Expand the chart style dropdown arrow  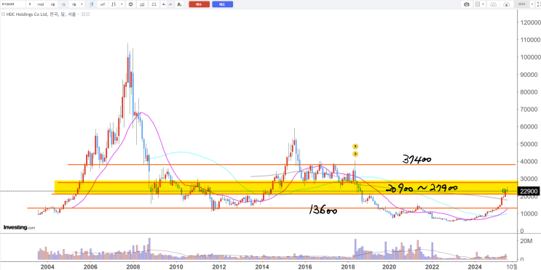122,4
